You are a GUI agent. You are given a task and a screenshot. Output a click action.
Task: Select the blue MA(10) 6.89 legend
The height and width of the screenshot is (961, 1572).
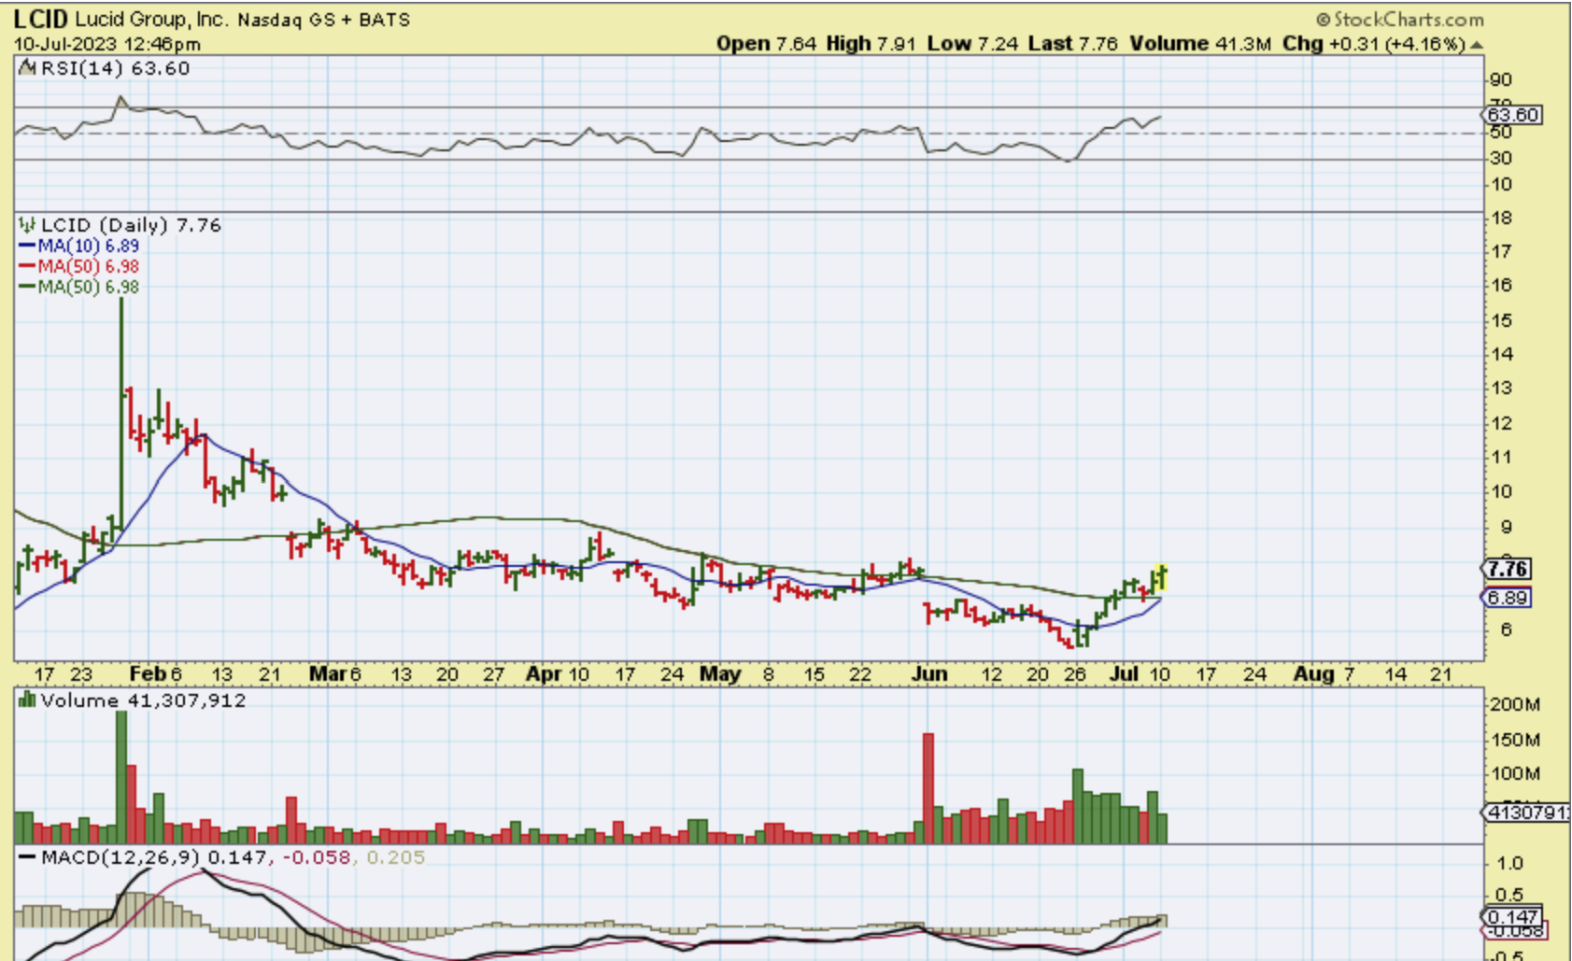coord(79,246)
